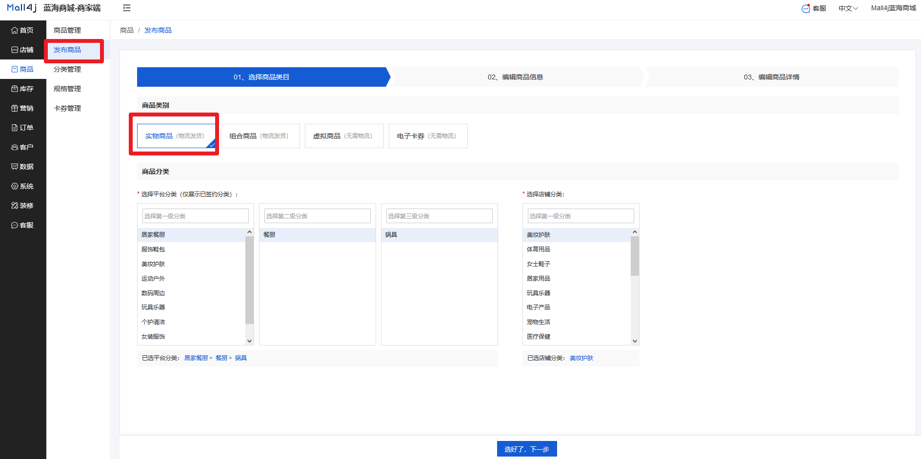Viewport: 921px width, 459px height.
Task: Focus the 选择第三级分类 search field
Action: click(x=440, y=216)
